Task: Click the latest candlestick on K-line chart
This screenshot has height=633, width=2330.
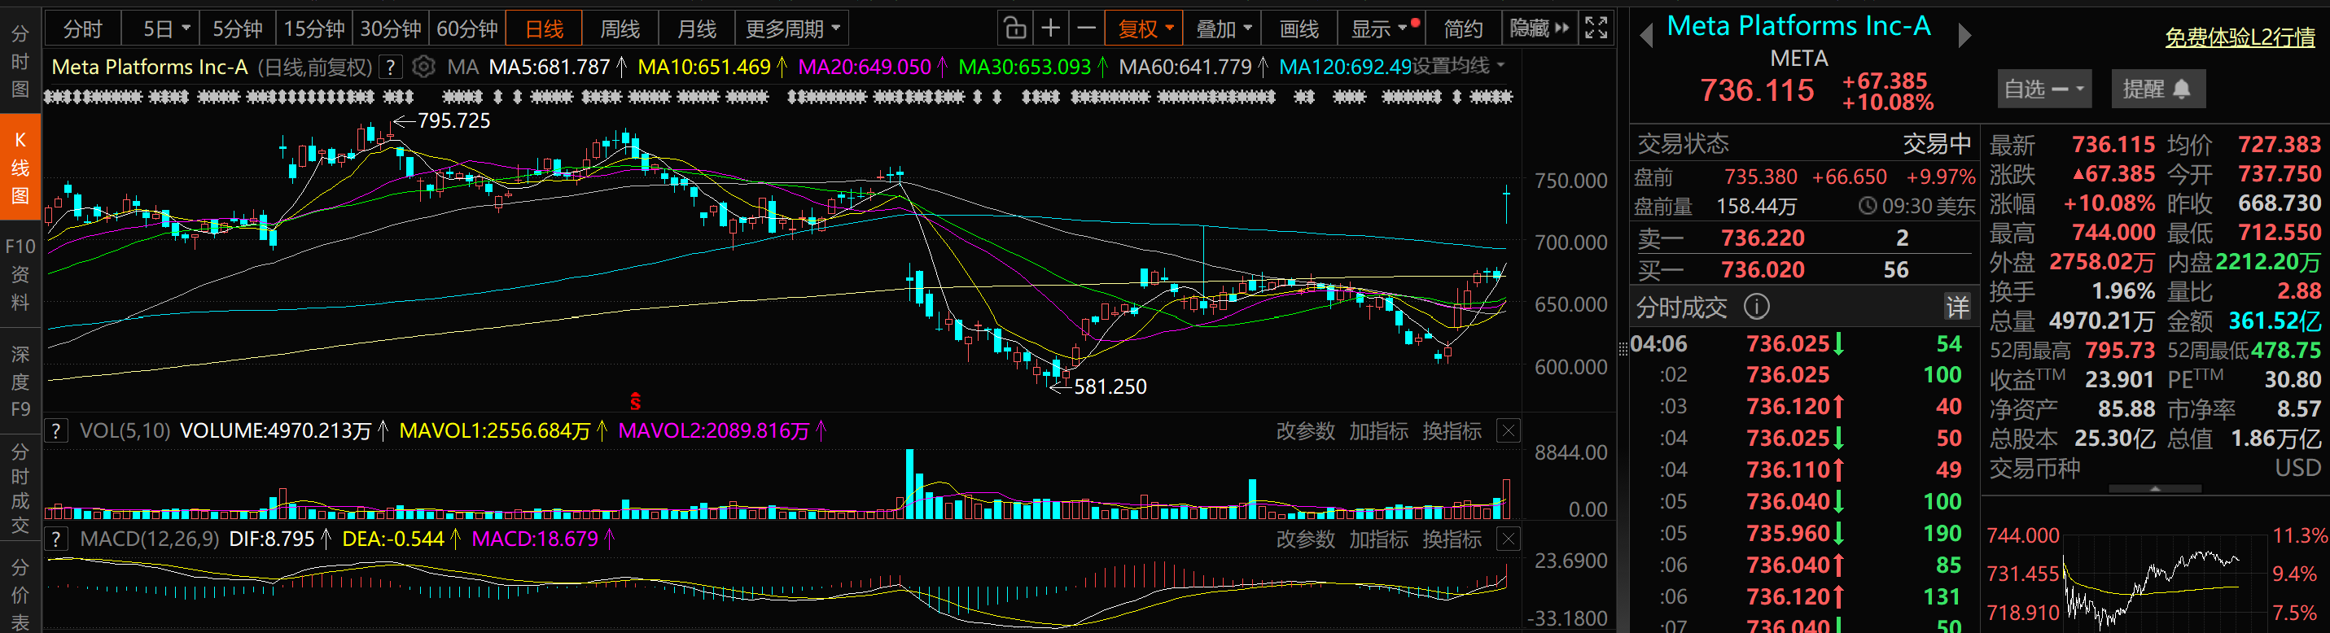Action: click(x=1506, y=204)
